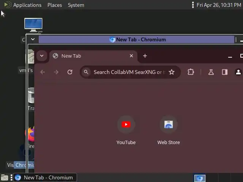Expand the tab search chevron
243x182 pixels.
[x=42, y=56]
